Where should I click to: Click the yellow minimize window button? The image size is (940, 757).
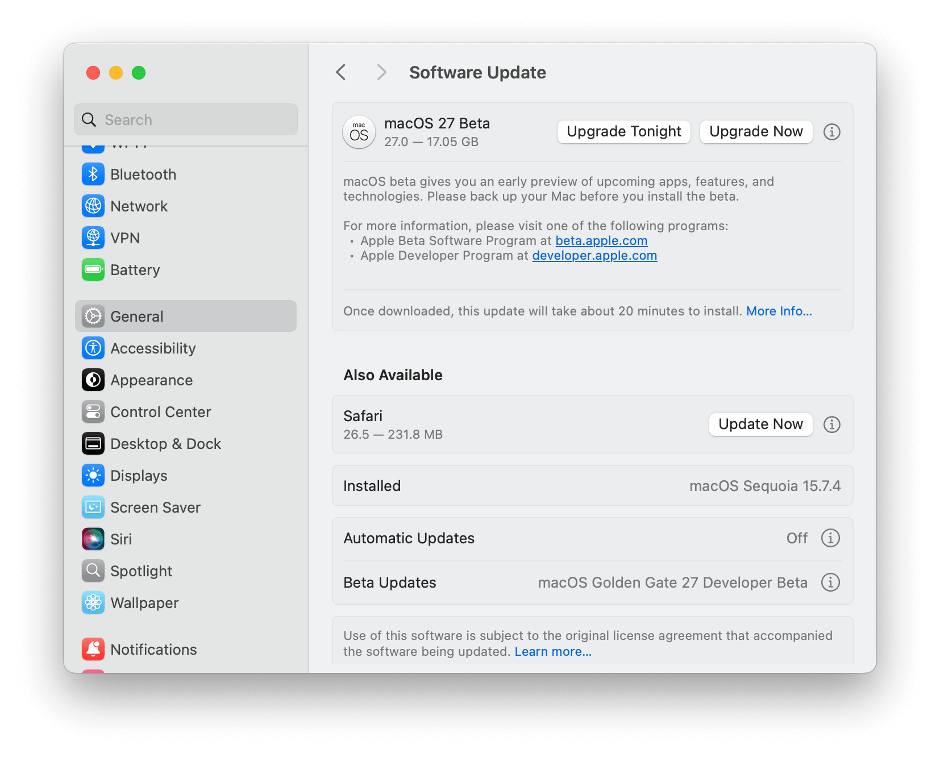[x=116, y=73]
